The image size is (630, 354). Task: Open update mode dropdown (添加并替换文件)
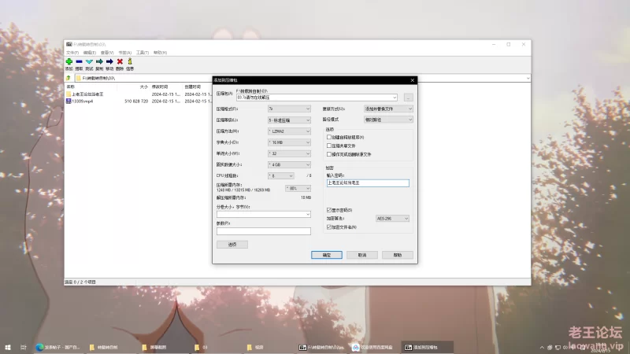[x=388, y=109]
